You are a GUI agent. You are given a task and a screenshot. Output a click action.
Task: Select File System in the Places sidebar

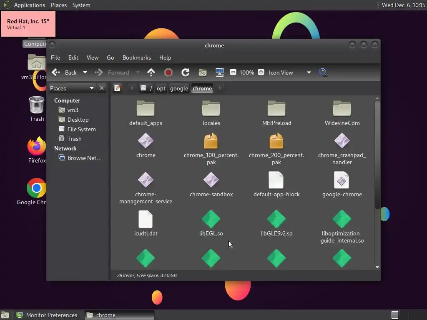(81, 129)
